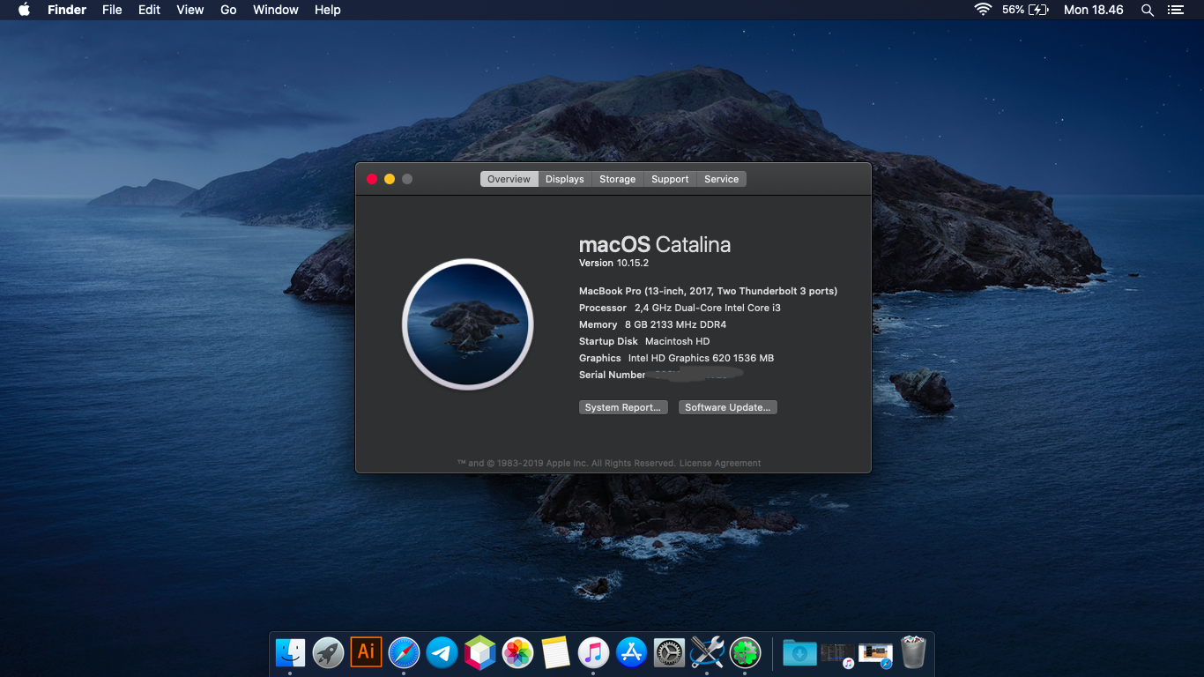This screenshot has height=677, width=1204.
Task: Click the Catalina island logo image
Action: 467,324
